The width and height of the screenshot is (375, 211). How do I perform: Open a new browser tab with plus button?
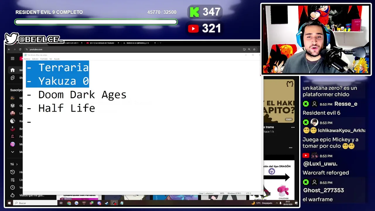[160, 43]
